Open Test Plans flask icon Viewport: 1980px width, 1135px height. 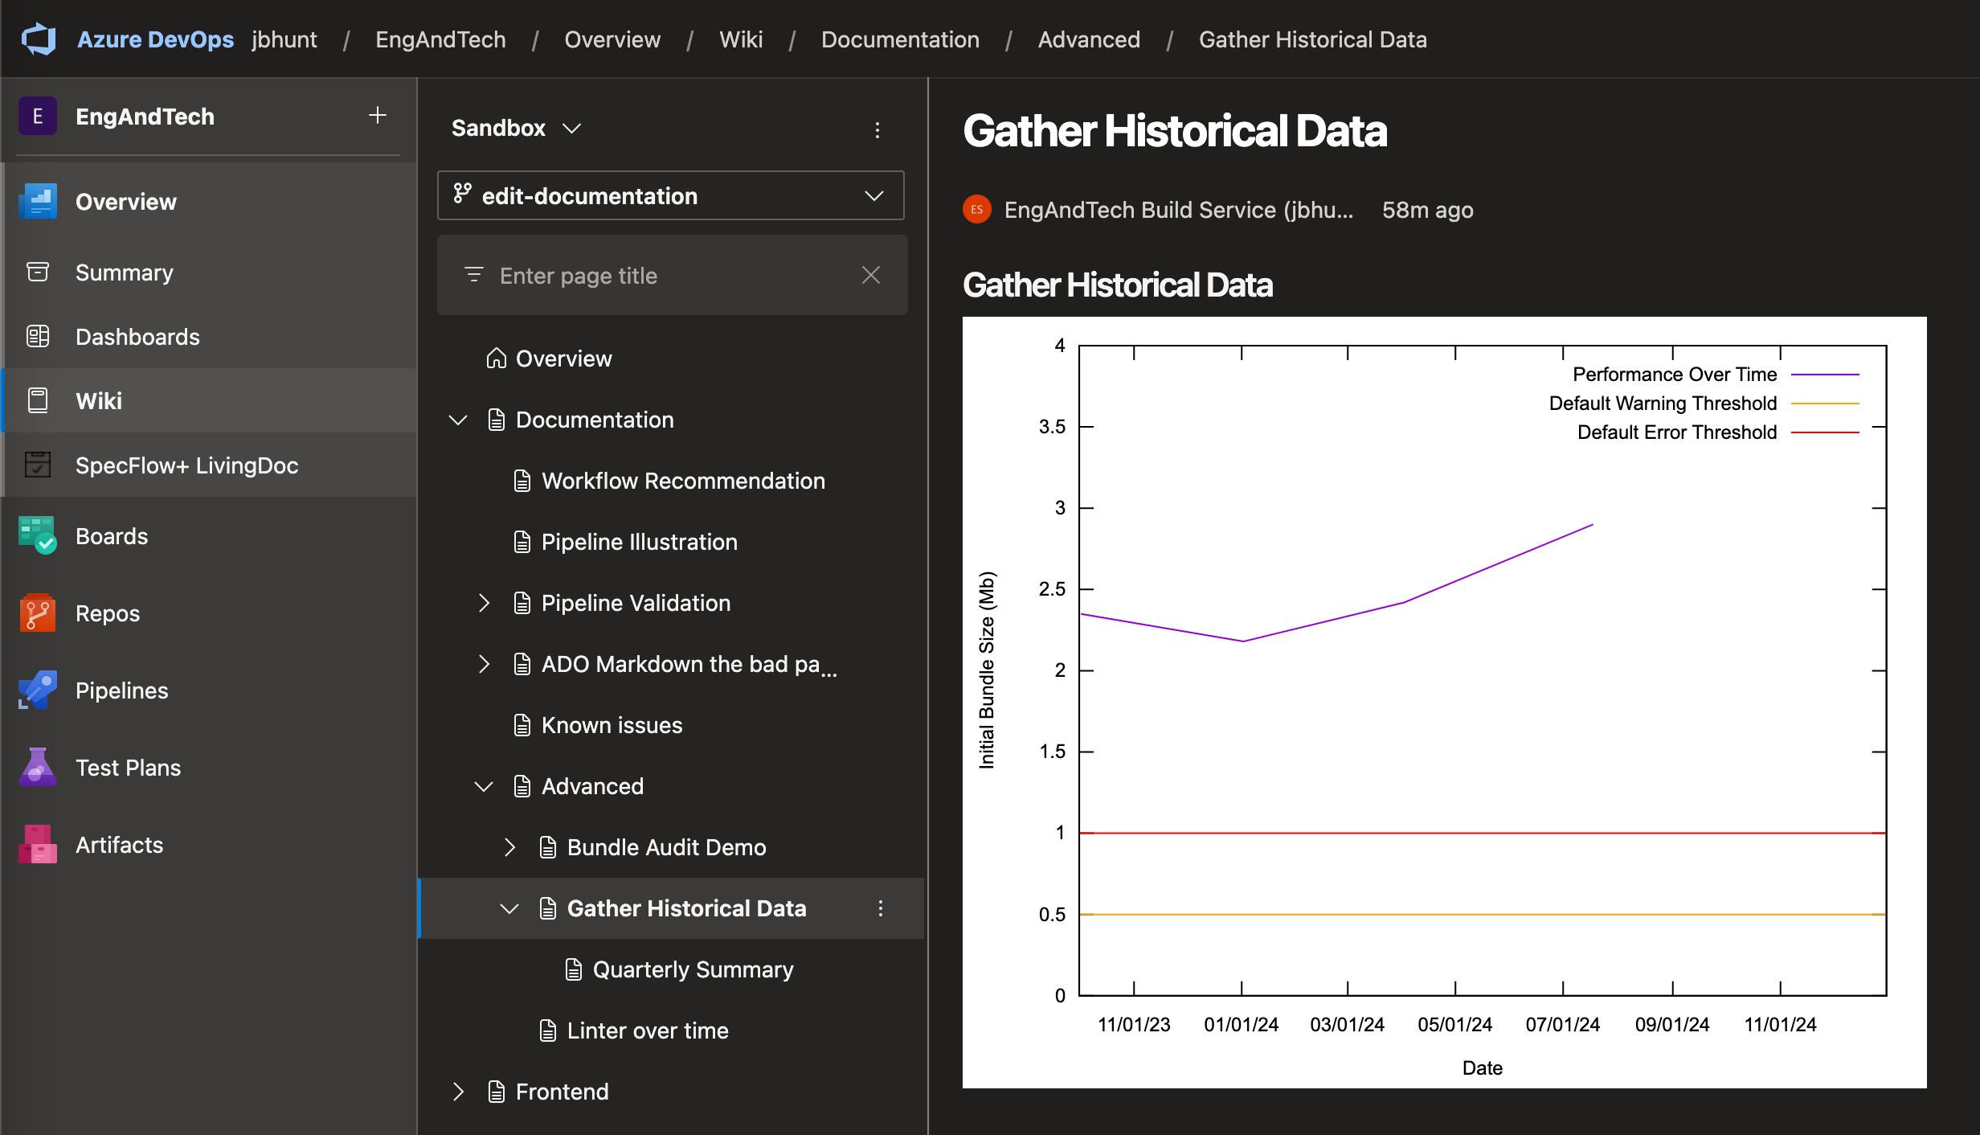(37, 767)
